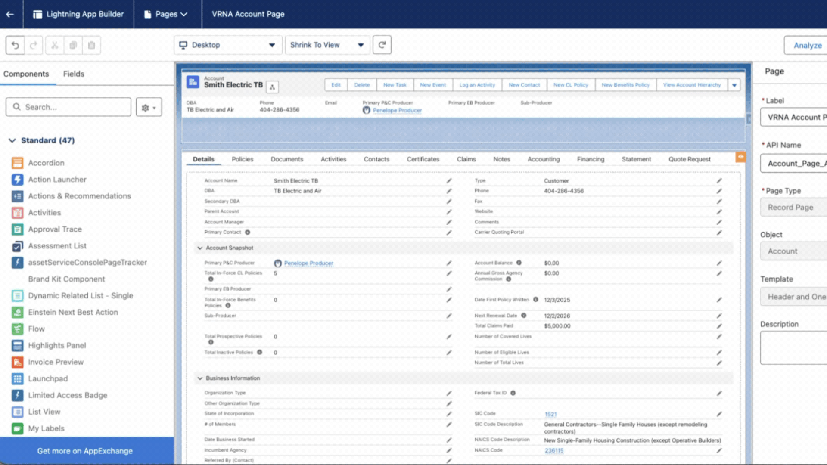The height and width of the screenshot is (465, 827).
Task: Click the Edit action button
Action: click(336, 85)
